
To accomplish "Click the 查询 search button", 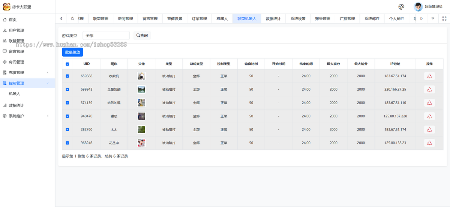I will [x=142, y=35].
